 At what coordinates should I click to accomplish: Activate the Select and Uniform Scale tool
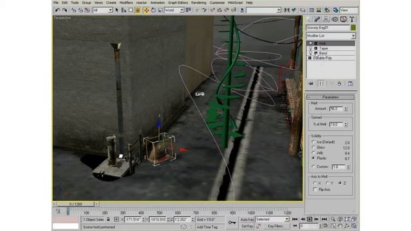coord(160,10)
